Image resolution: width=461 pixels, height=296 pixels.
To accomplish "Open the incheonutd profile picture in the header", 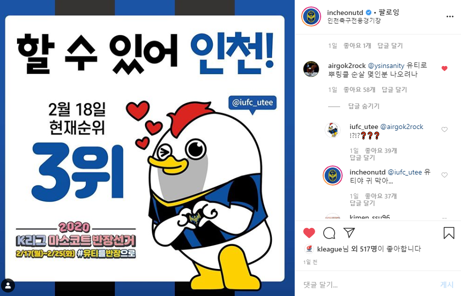I will (x=311, y=16).
